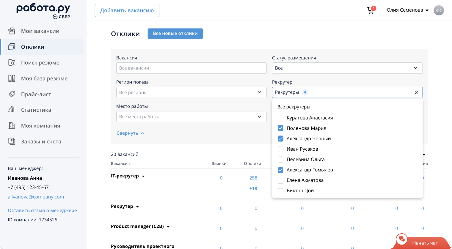Expand the Регион показа dropdown
The image size is (452, 249).
[x=191, y=92]
